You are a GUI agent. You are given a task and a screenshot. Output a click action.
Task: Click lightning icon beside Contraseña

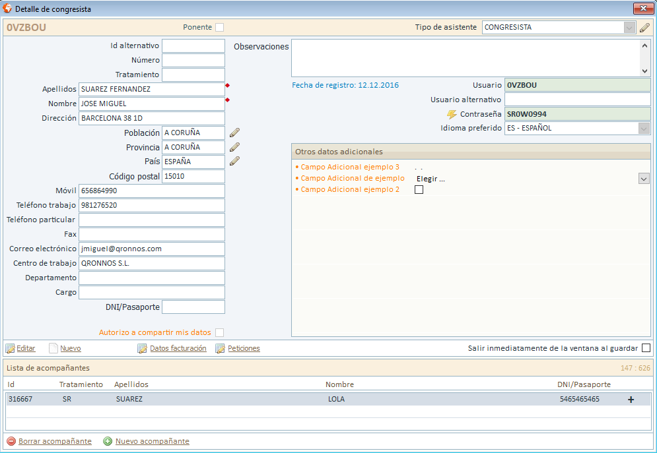(x=452, y=114)
